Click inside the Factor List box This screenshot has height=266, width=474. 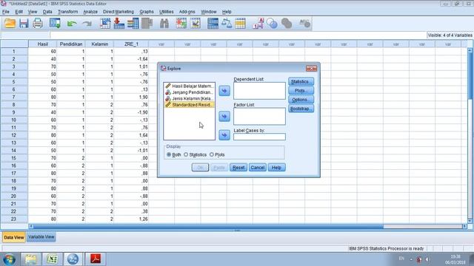click(x=259, y=117)
